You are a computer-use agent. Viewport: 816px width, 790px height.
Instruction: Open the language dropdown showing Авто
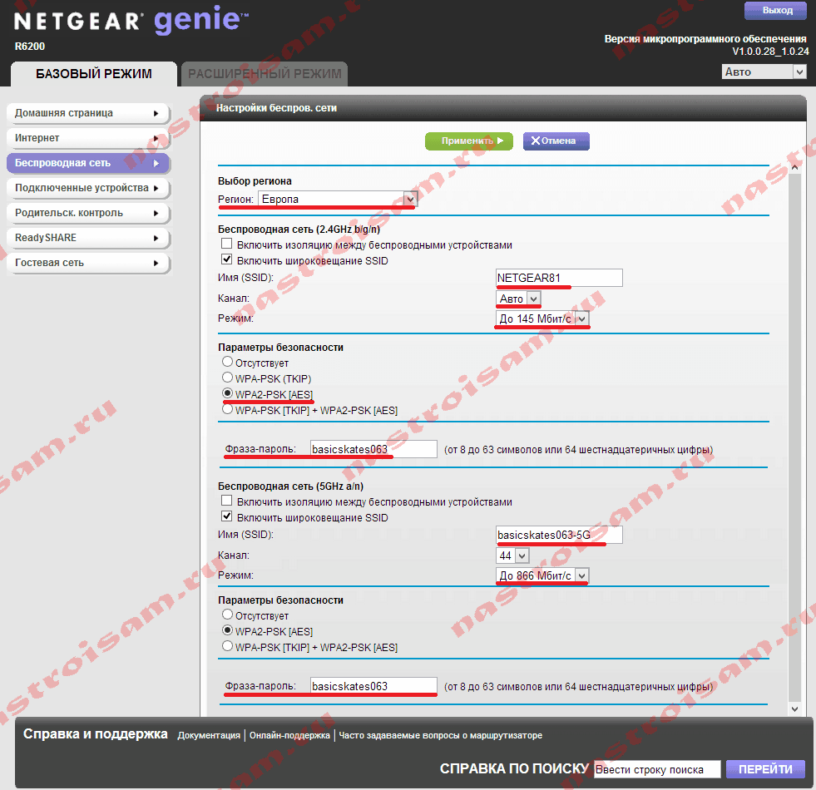pos(764,72)
